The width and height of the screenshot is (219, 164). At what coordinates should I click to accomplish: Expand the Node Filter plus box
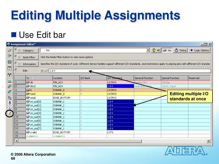click(x=19, y=57)
